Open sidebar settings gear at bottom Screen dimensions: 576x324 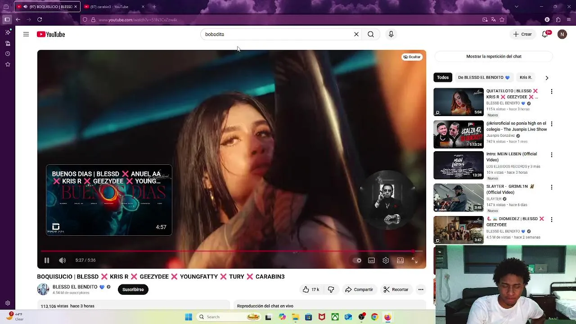click(x=8, y=303)
